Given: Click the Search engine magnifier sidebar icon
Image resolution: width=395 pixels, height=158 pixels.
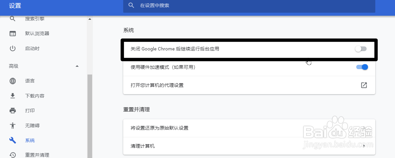Looking at the screenshot, I should [x=13, y=19].
